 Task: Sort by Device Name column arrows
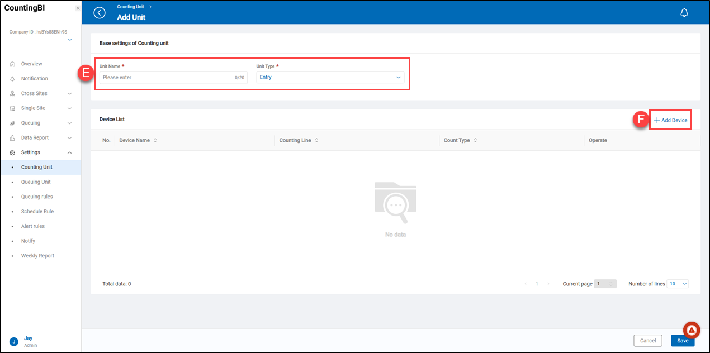155,140
